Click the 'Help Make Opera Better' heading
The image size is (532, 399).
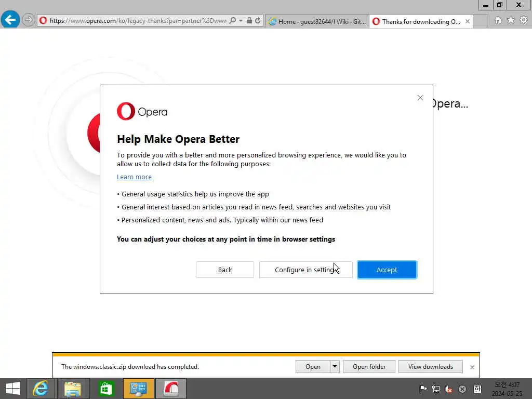pyautogui.click(x=178, y=139)
